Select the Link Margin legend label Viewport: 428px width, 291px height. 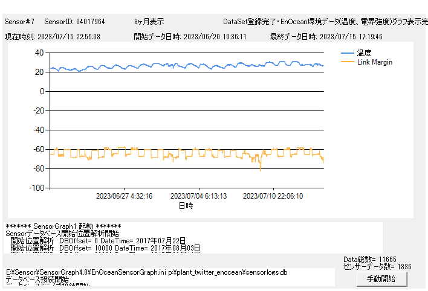pos(375,62)
